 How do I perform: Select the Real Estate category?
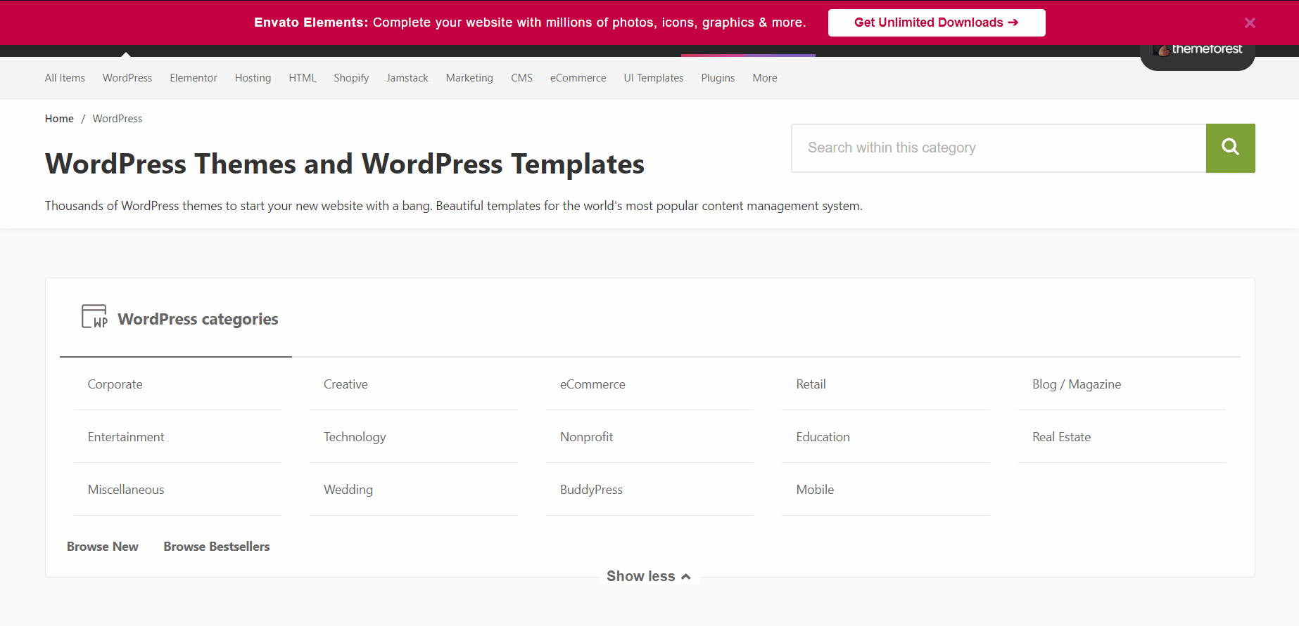pos(1061,437)
